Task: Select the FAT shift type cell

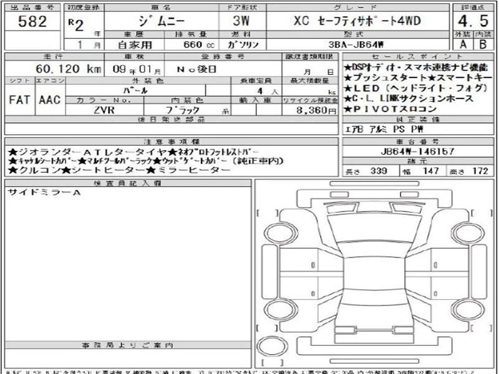Action: [x=19, y=100]
